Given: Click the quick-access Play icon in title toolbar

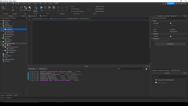Looking at the screenshot, I should [13, 4].
